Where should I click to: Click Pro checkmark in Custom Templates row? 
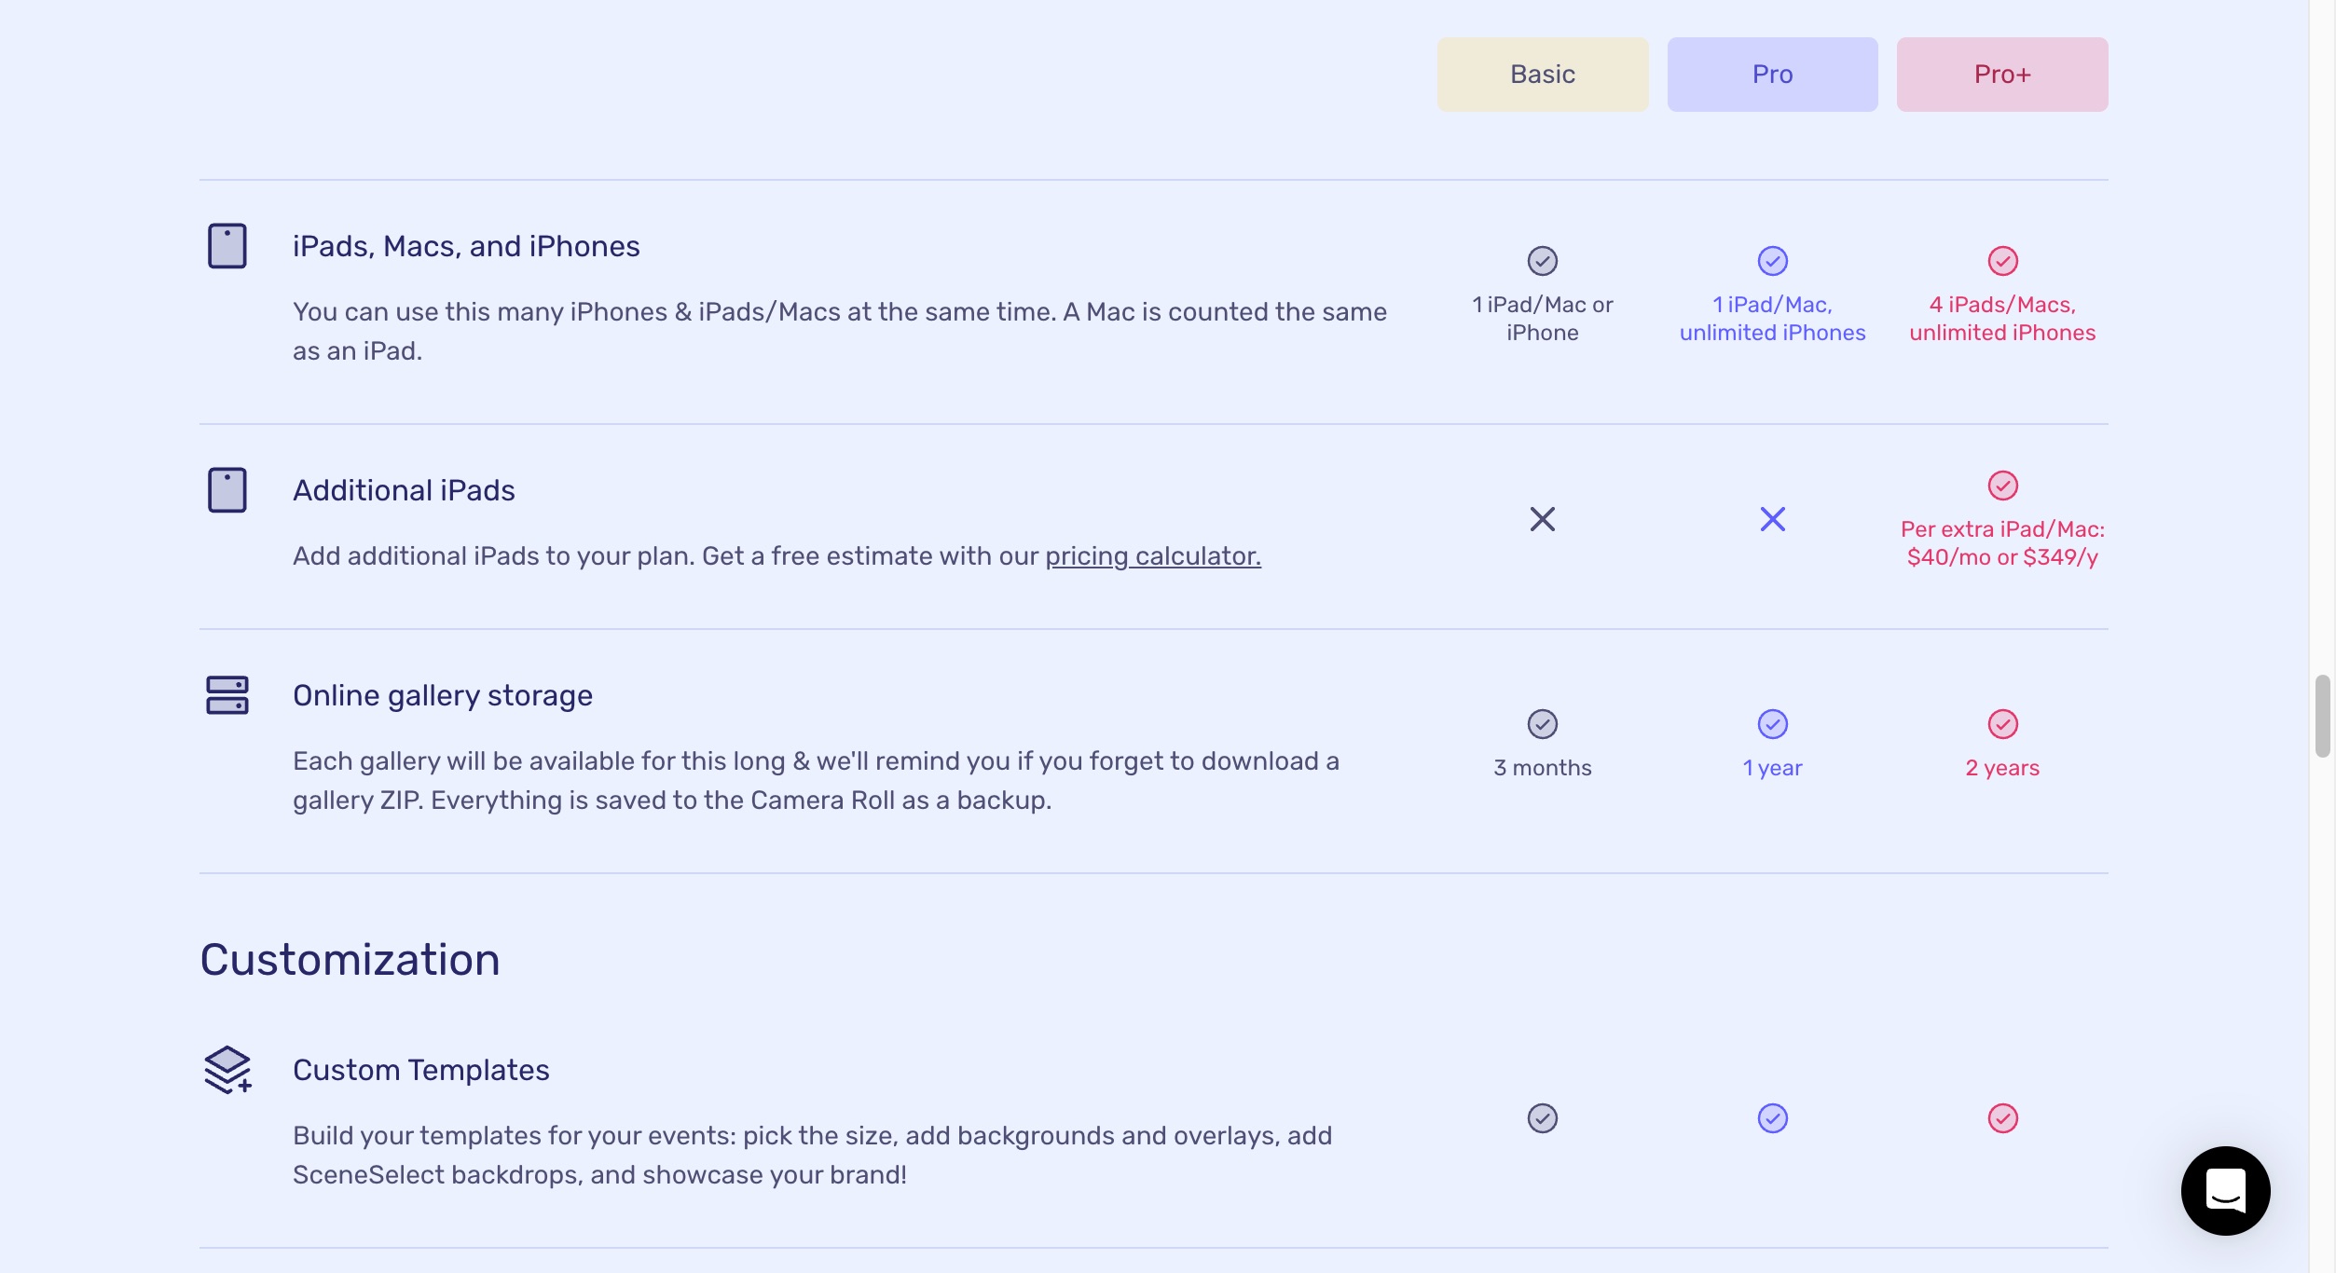coord(1773,1118)
